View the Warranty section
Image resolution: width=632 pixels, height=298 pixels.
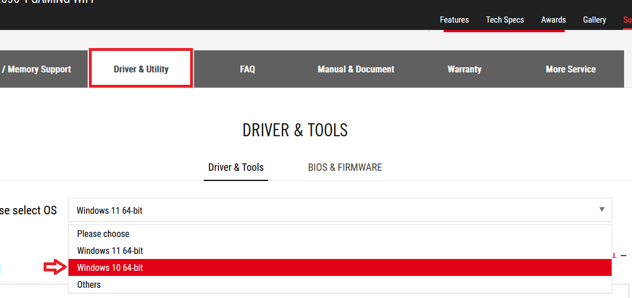coord(464,69)
